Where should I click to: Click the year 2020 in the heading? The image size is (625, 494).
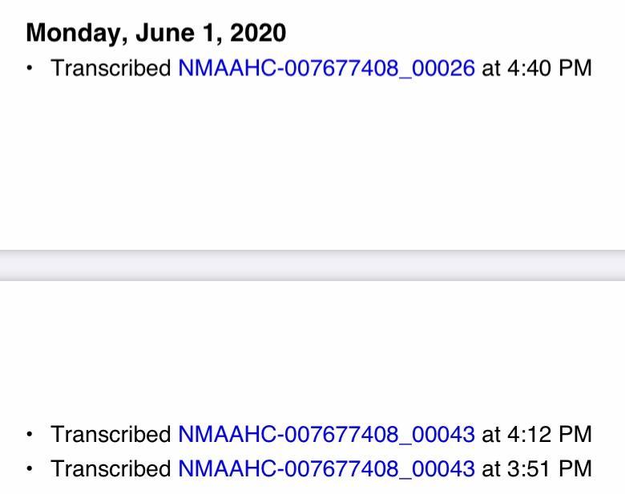(x=256, y=33)
